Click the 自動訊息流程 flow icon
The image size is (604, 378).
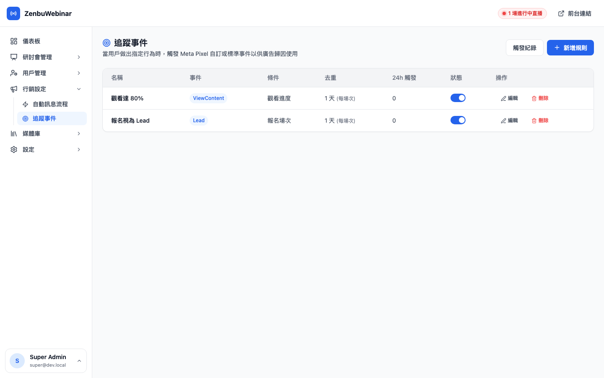coord(25,104)
